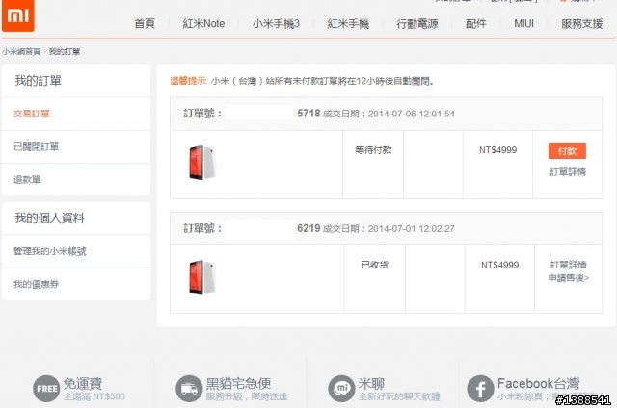
Task: Open the MIUI nav item
Action: pyautogui.click(x=523, y=23)
